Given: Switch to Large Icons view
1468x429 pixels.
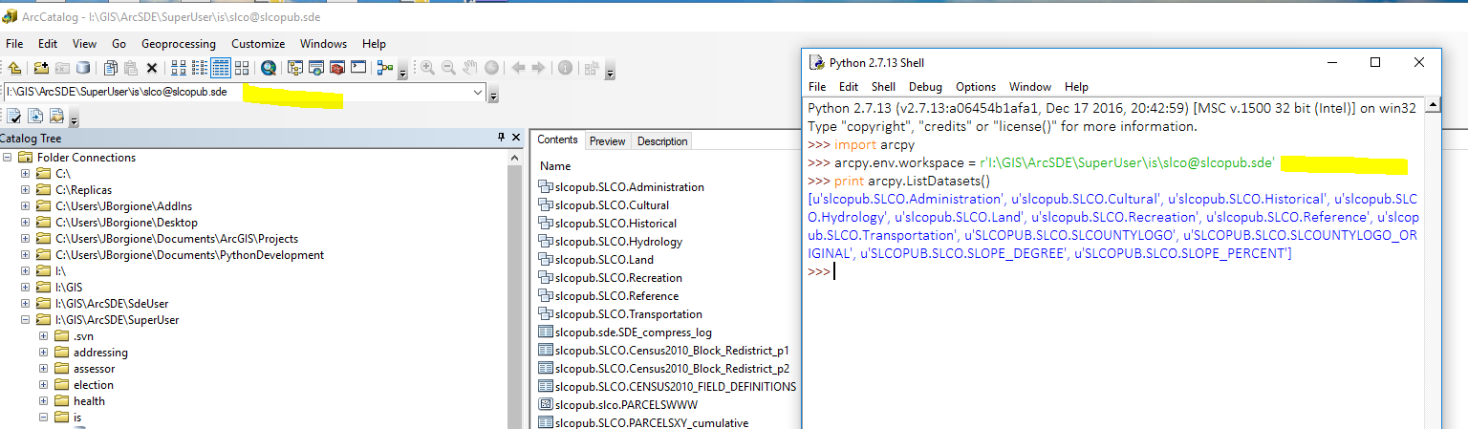Looking at the screenshot, I should [179, 68].
